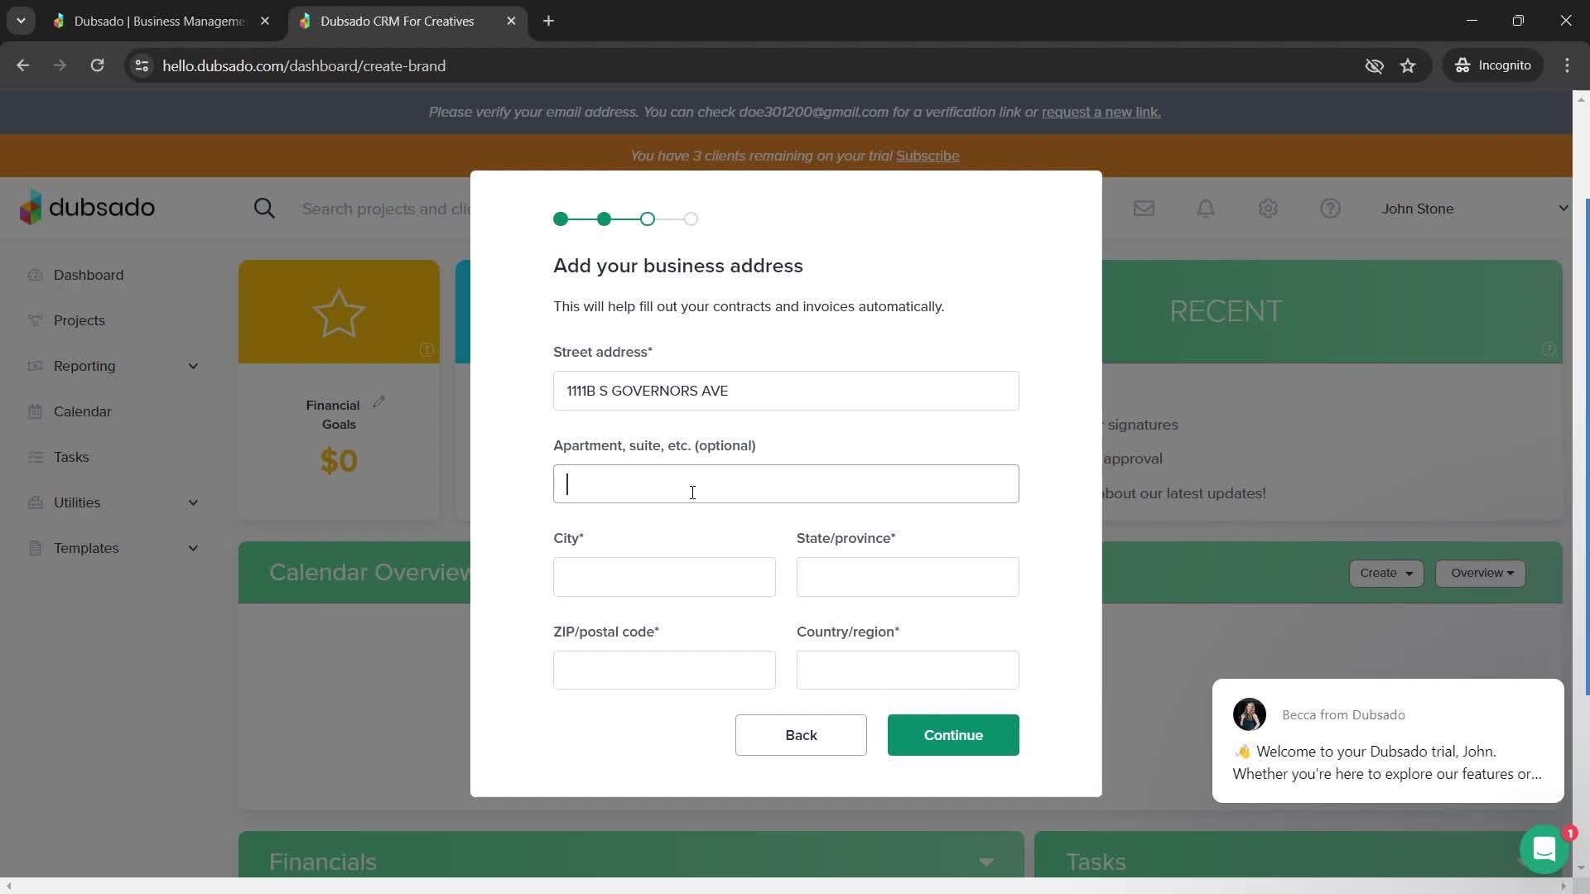Click the Dubsado logo
Image resolution: width=1590 pixels, height=894 pixels.
coord(87,207)
